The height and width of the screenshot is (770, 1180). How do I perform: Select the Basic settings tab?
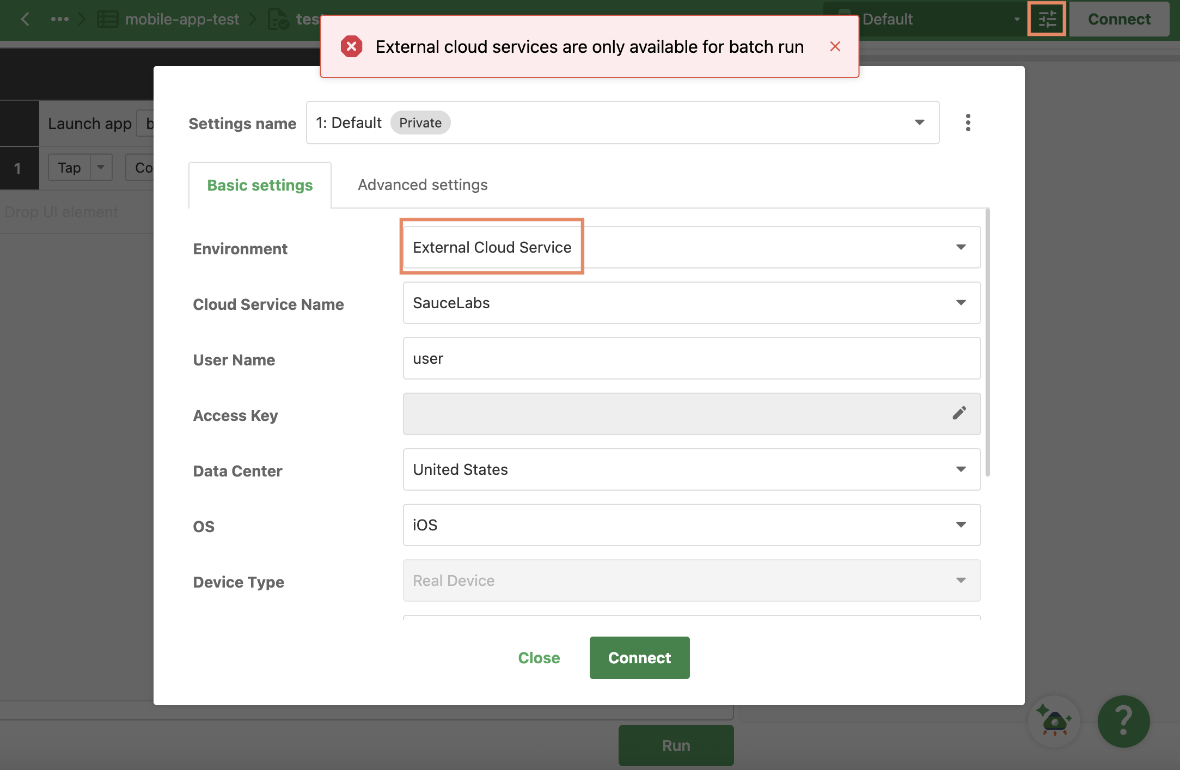pos(260,185)
